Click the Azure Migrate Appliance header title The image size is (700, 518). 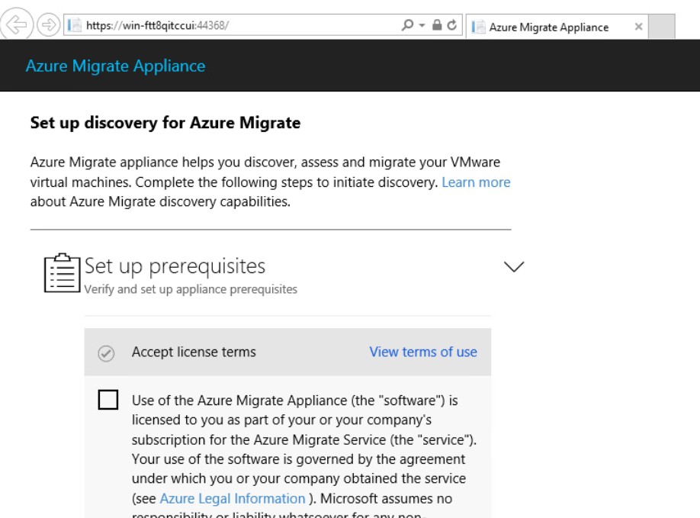point(116,66)
